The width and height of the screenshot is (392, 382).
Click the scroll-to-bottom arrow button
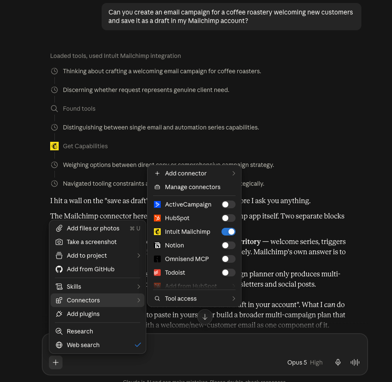[x=205, y=316]
